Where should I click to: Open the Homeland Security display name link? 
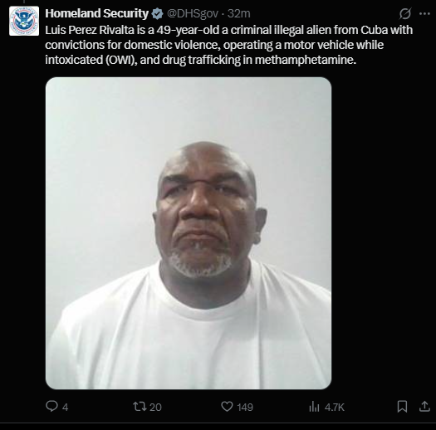tap(97, 13)
